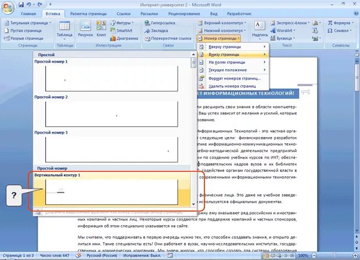Screen dimensions: 360x260
Task: Insert a Разрыв страницы page break
Action: (x=24, y=38)
